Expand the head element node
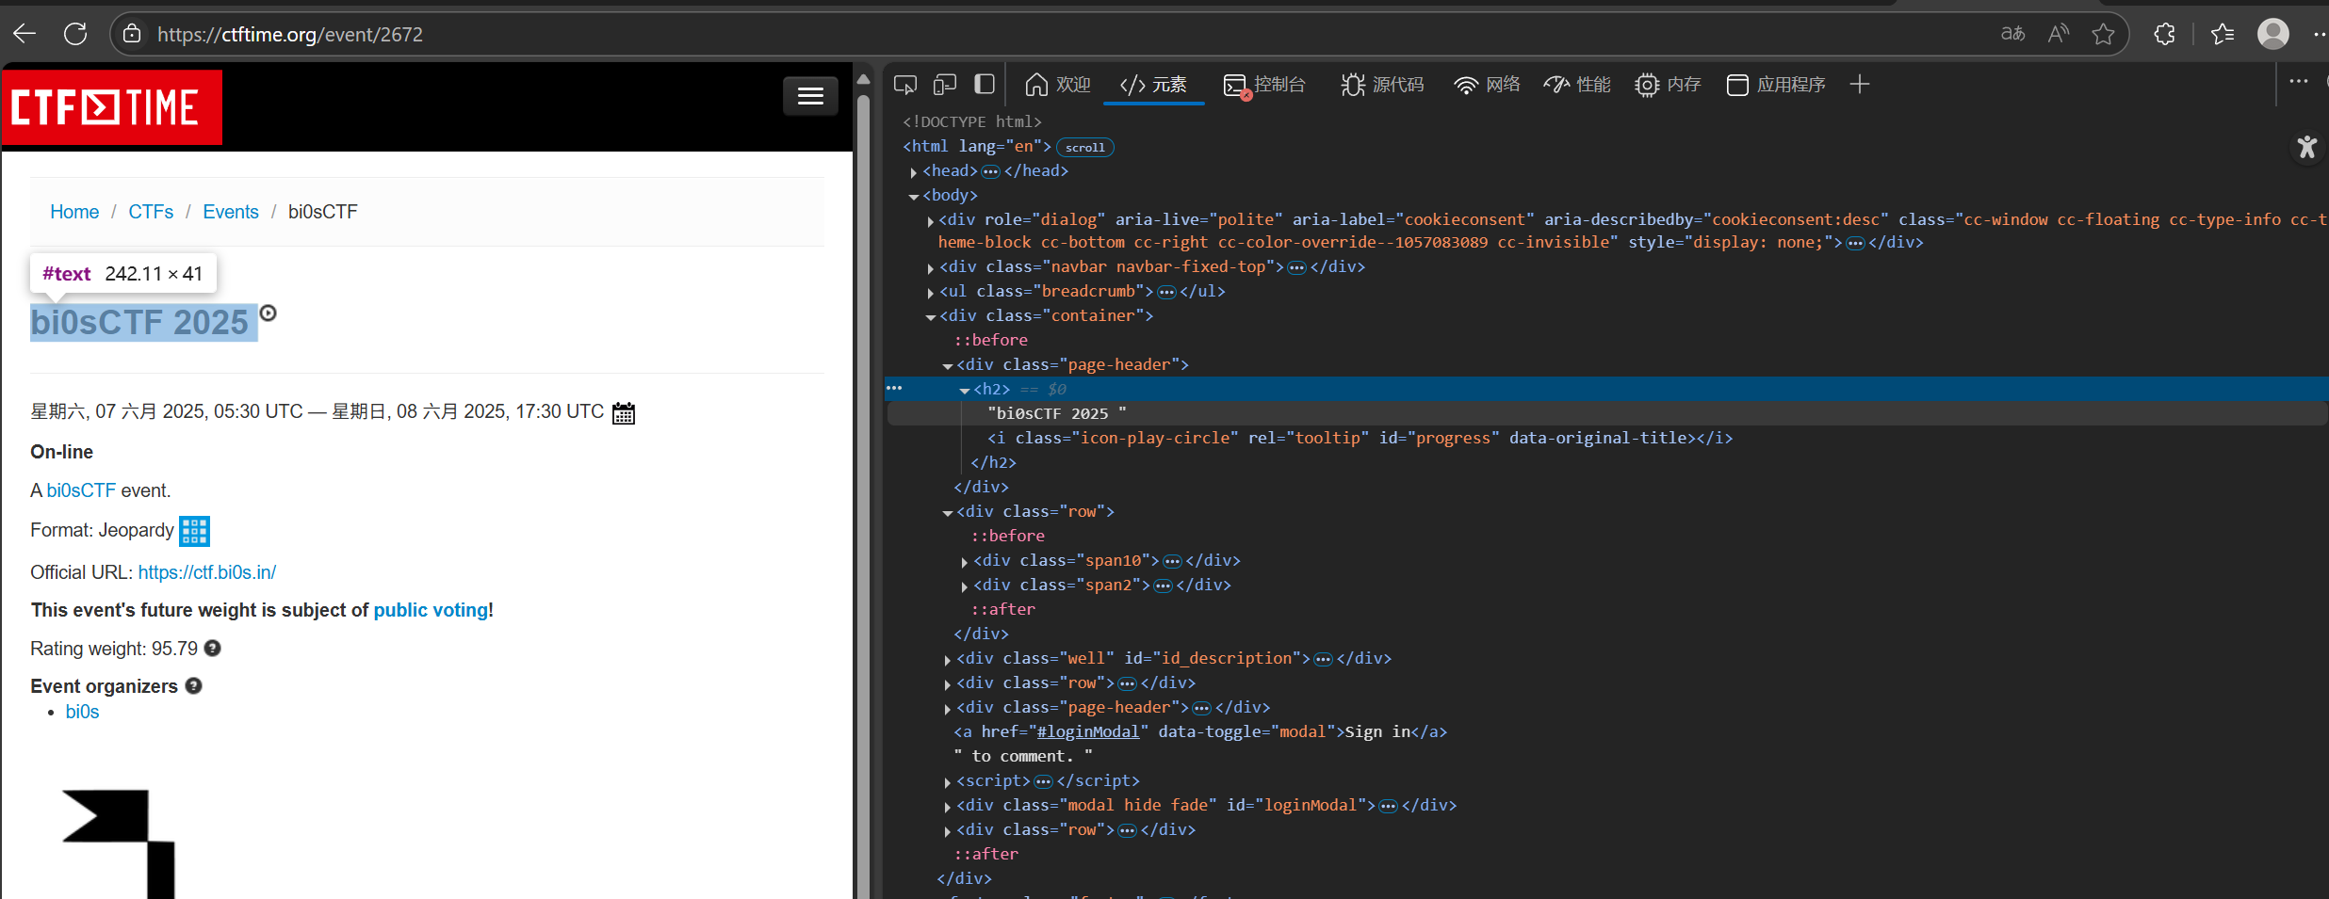The width and height of the screenshot is (2329, 899). pos(914,171)
